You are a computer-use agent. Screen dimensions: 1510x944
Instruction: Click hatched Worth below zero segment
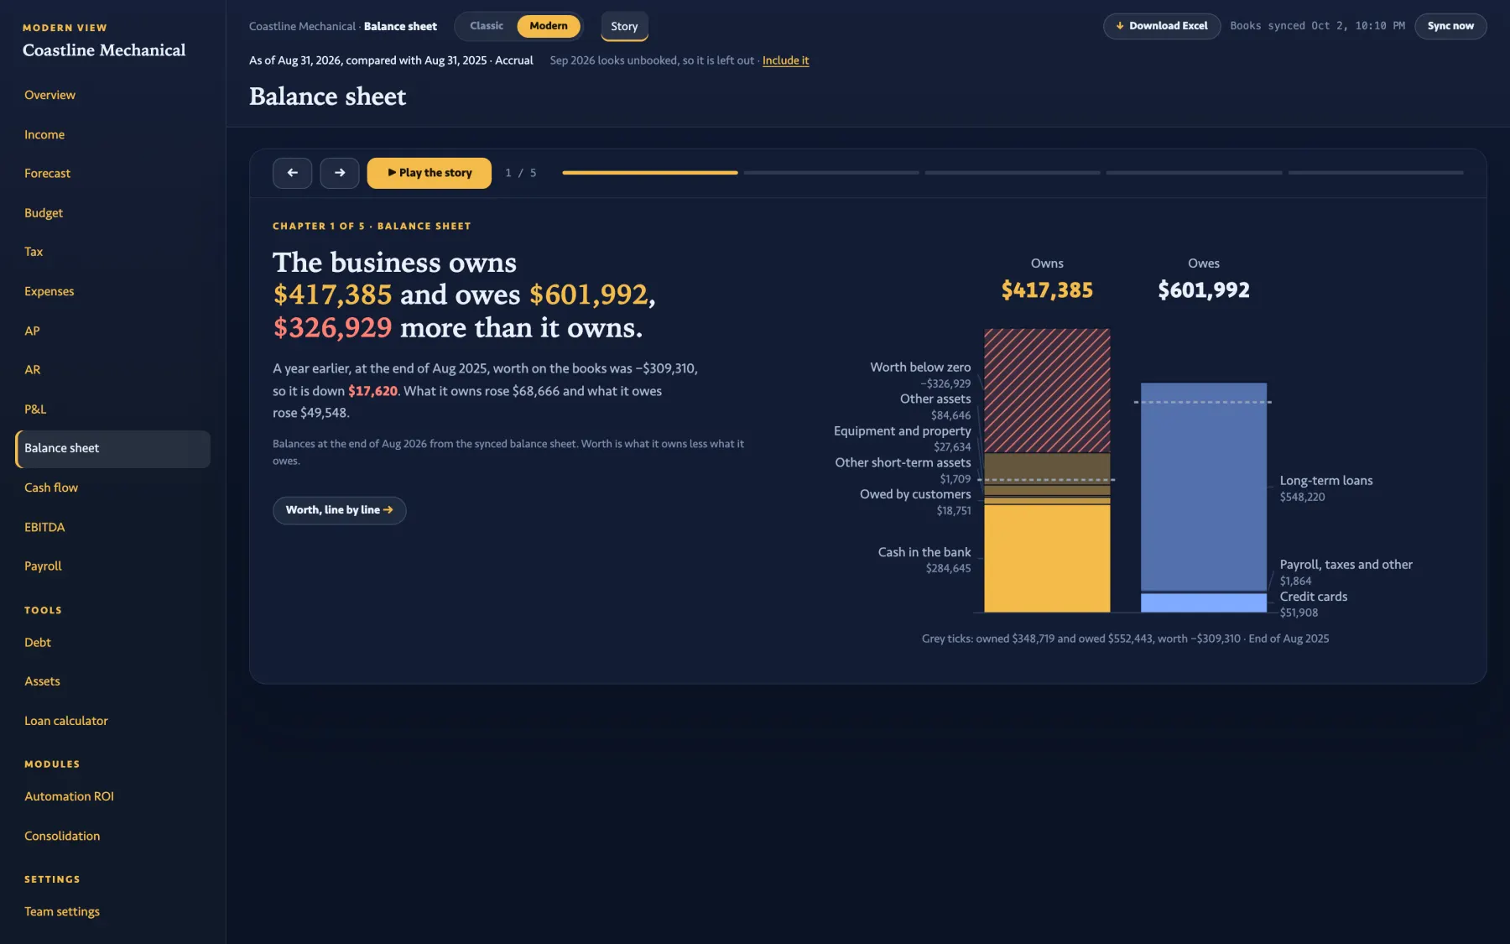pyautogui.click(x=1047, y=390)
